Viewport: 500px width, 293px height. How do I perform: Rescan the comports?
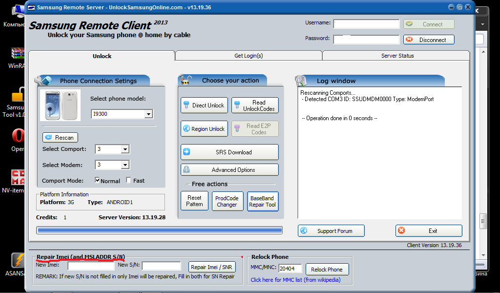[x=60, y=138]
